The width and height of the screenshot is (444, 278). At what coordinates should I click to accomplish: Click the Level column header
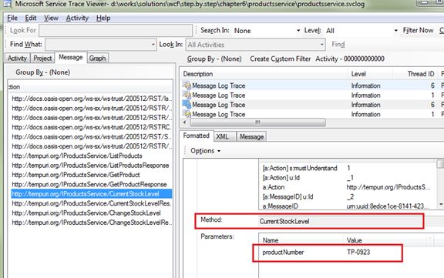(370, 74)
